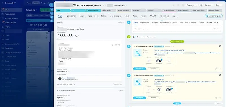Click the note icon on Подготовка документов task

[x=216, y=69]
